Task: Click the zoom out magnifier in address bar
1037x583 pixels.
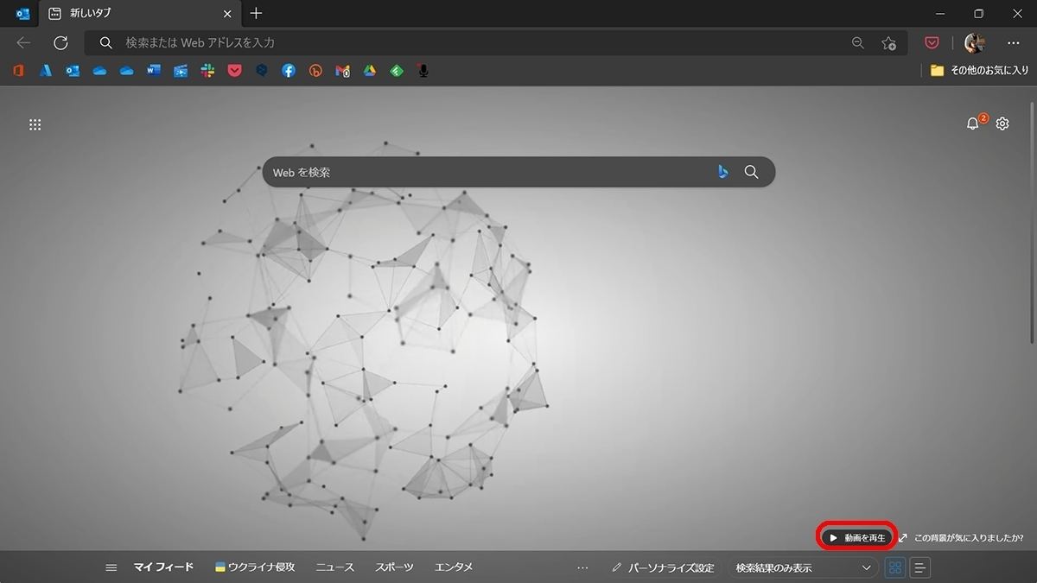Action: click(857, 42)
